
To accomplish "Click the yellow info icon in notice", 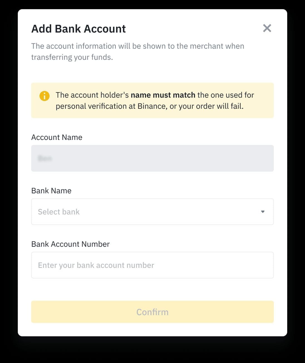I will click(x=45, y=96).
